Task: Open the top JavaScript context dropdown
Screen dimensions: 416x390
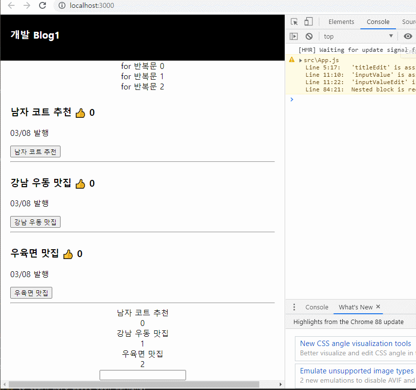Action: click(358, 36)
